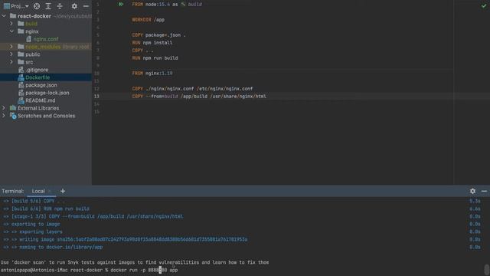
Task: Click the build folder icon
Action: (x=21, y=24)
